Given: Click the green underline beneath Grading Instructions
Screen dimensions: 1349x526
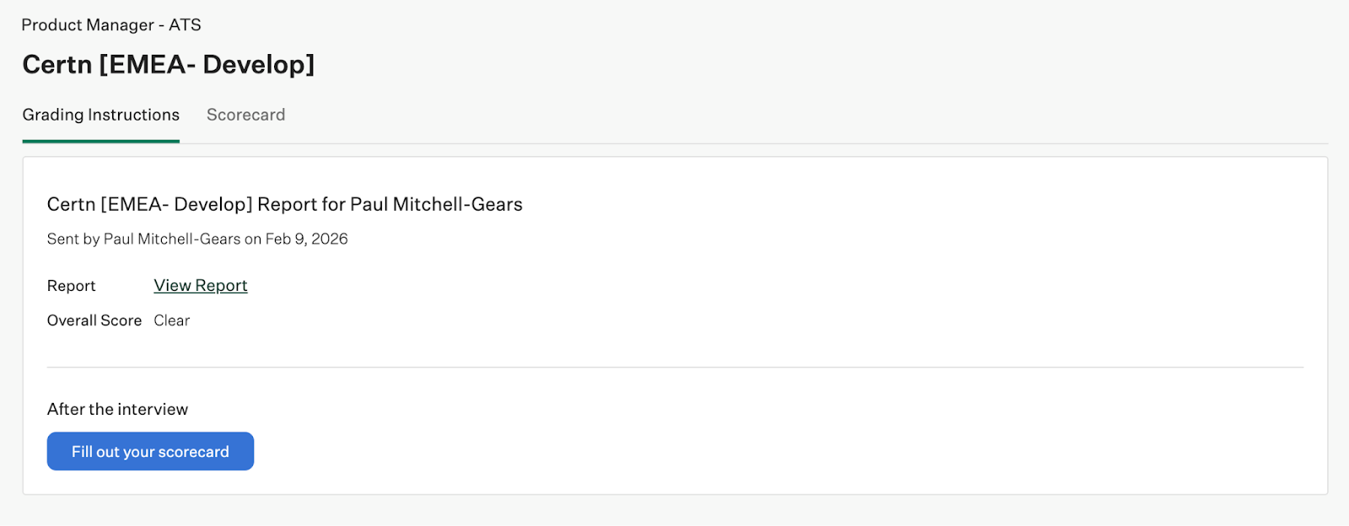Looking at the screenshot, I should 100,141.
